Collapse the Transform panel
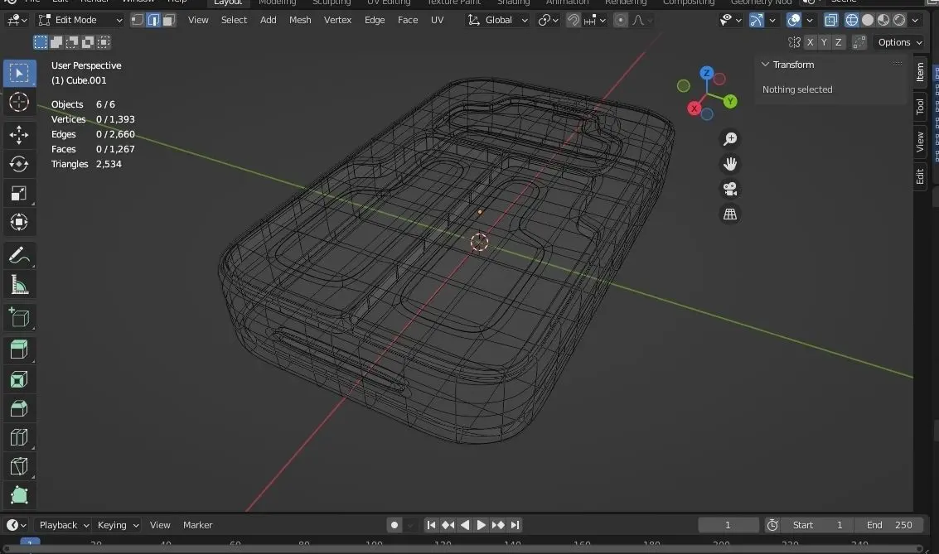This screenshot has width=939, height=554. 765,65
